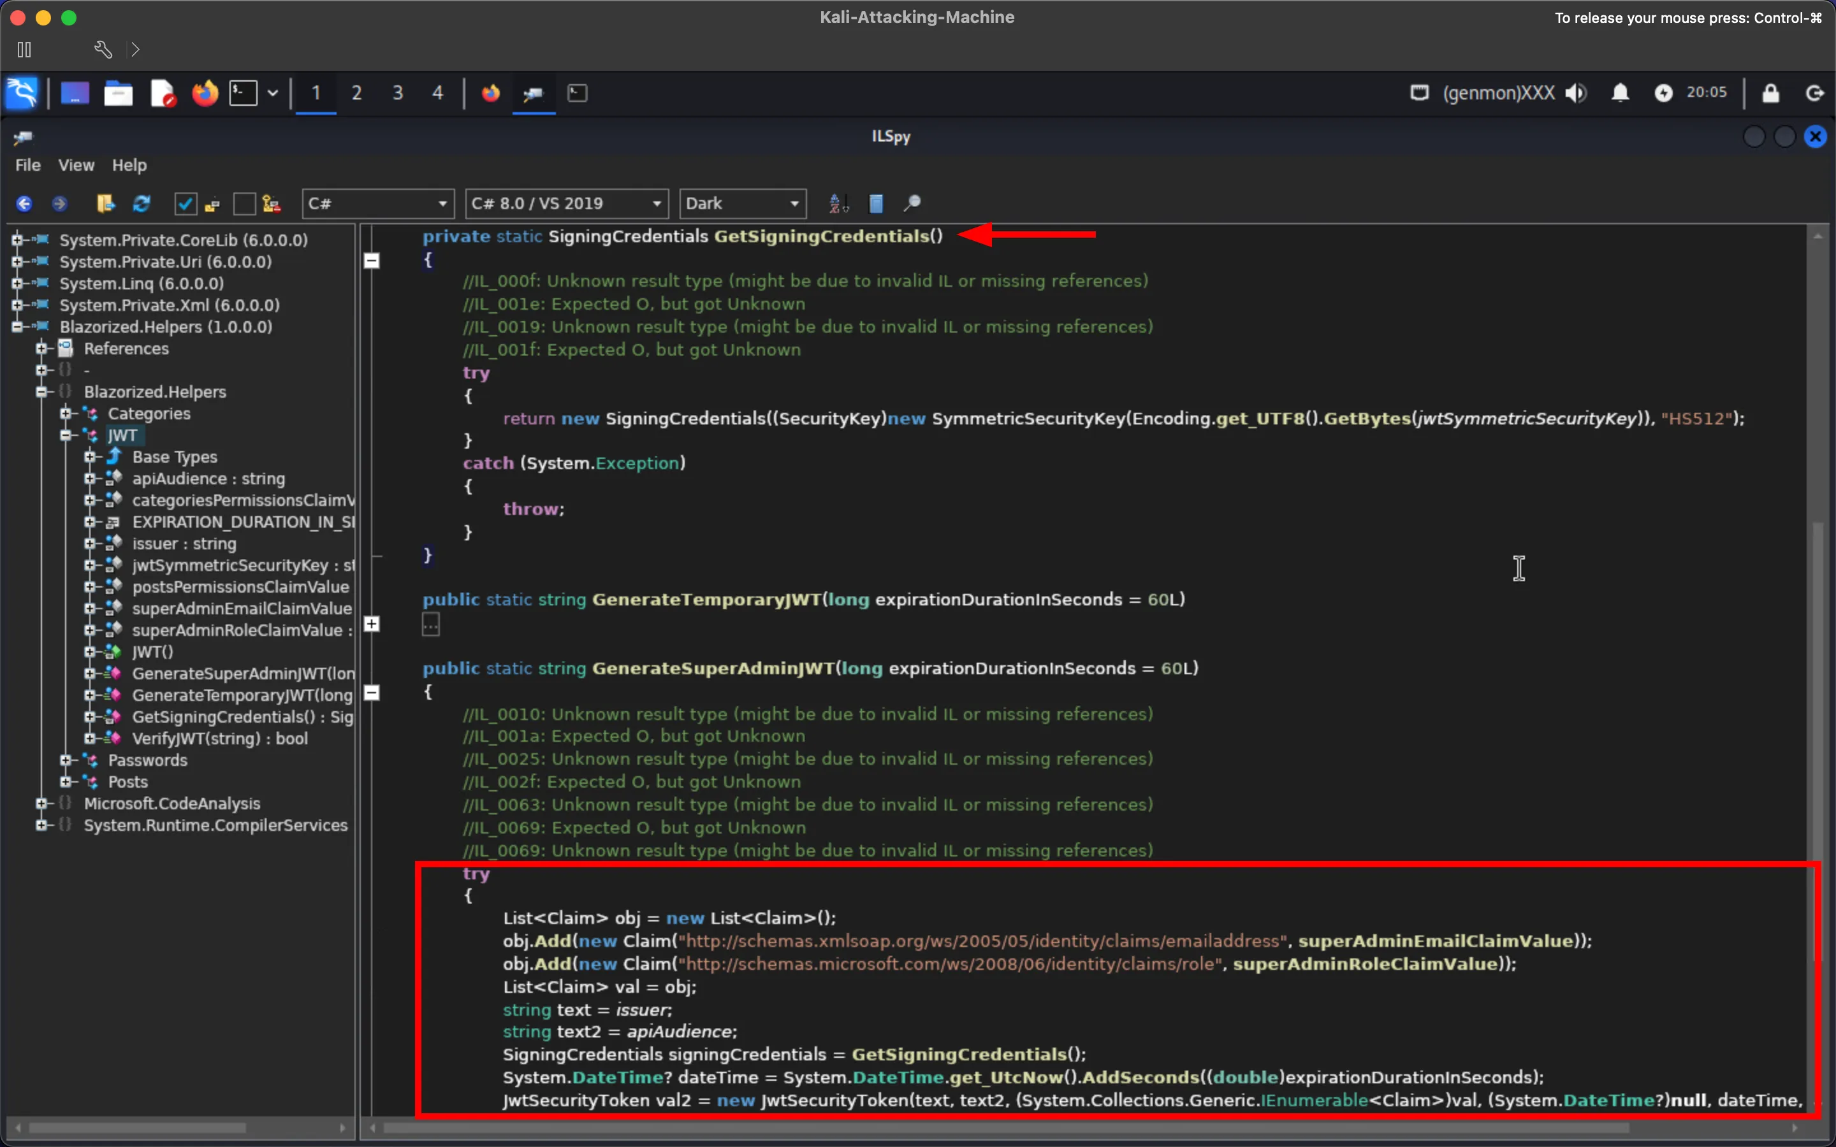The height and width of the screenshot is (1147, 1836).
Task: Collapse the GenerateSuperAdminJWT method body
Action: pyautogui.click(x=372, y=693)
